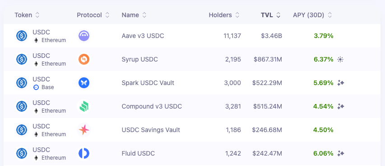Image resolution: width=385 pixels, height=166 pixels.
Task: Click the Aave protocol ghost icon
Action: pos(84,36)
